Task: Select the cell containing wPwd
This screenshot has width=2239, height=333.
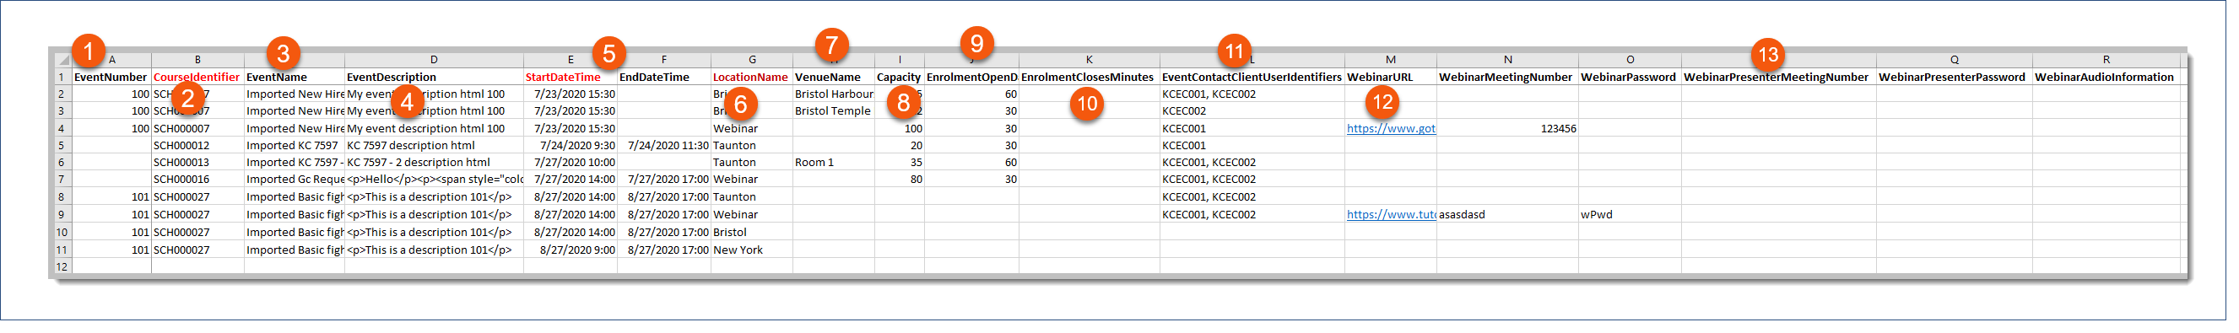Action: pos(1629,214)
